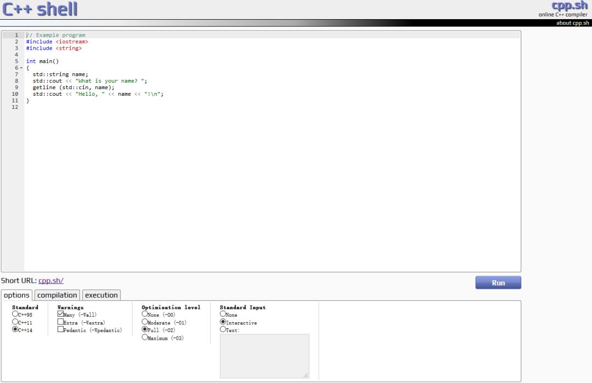The width and height of the screenshot is (592, 383).
Task: Click the 'Hello, ' cout line
Action: pyautogui.click(x=98, y=94)
